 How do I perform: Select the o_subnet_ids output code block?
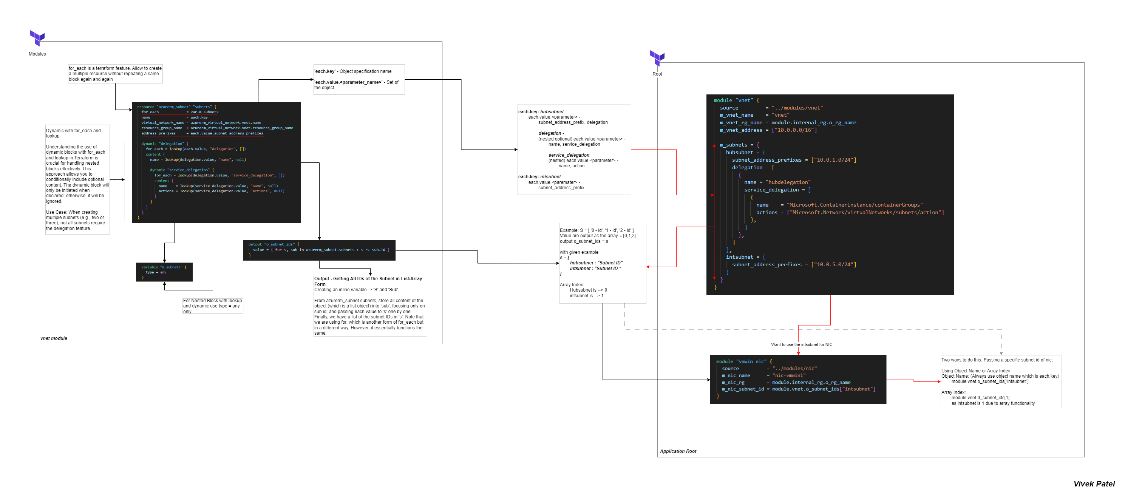coord(319,250)
